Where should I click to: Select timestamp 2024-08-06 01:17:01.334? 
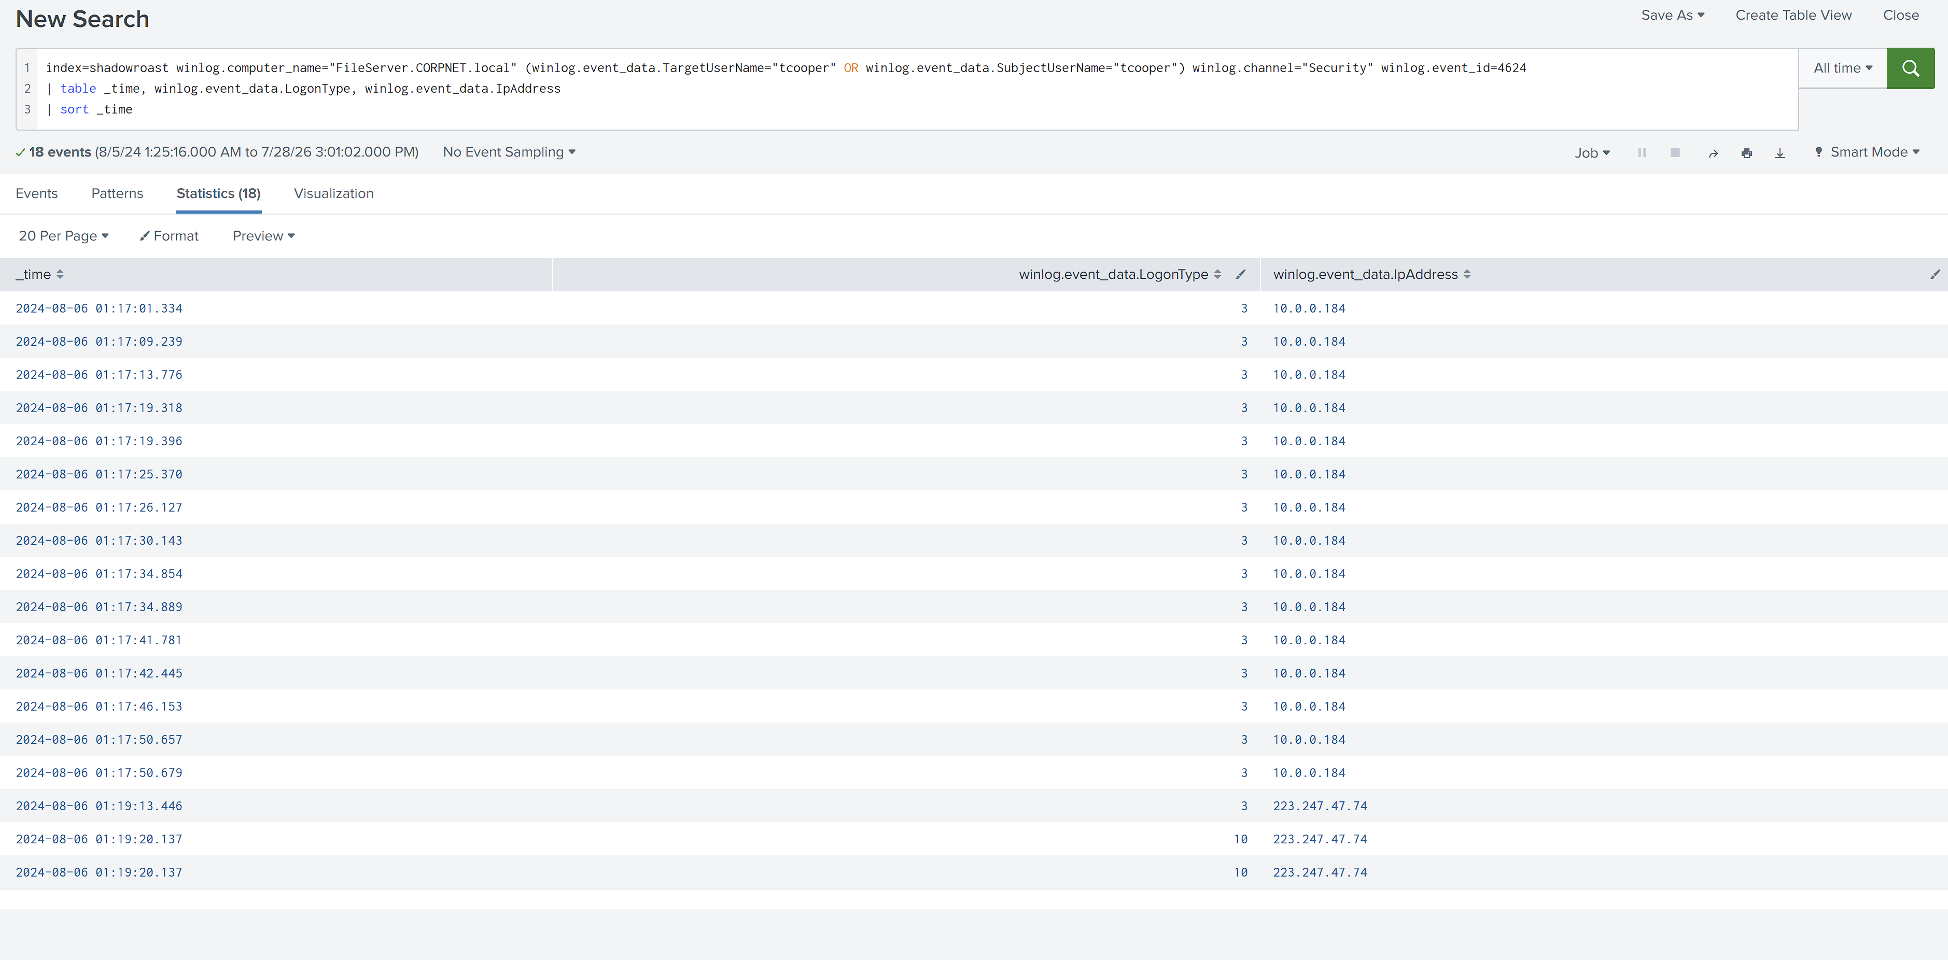pos(99,308)
